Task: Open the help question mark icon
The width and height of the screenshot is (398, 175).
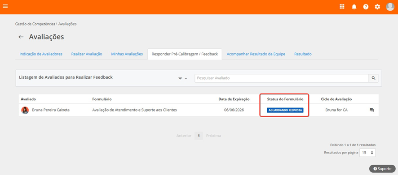Action: pyautogui.click(x=366, y=7)
